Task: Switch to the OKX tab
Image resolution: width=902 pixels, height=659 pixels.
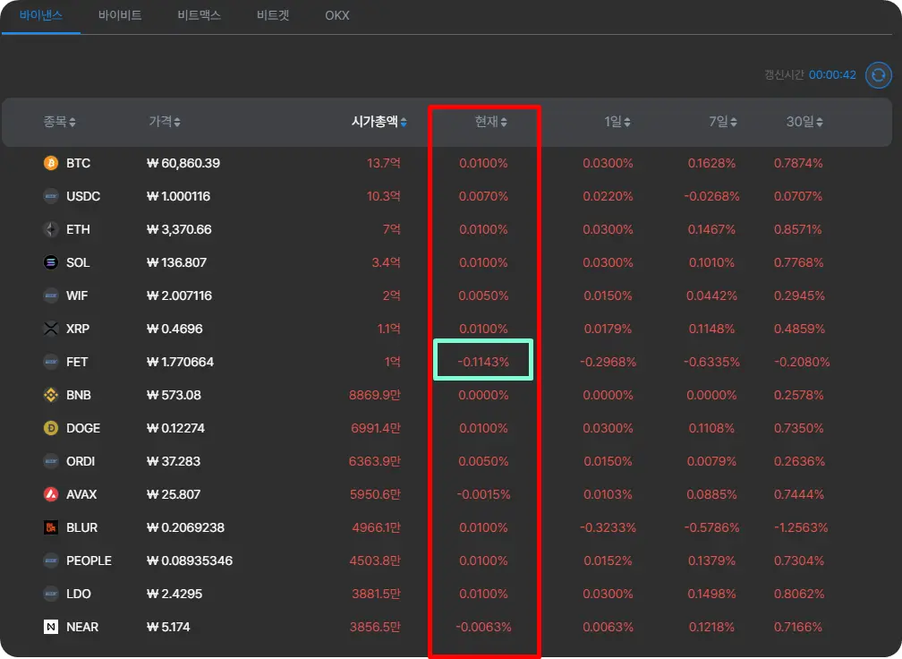Action: click(x=337, y=15)
